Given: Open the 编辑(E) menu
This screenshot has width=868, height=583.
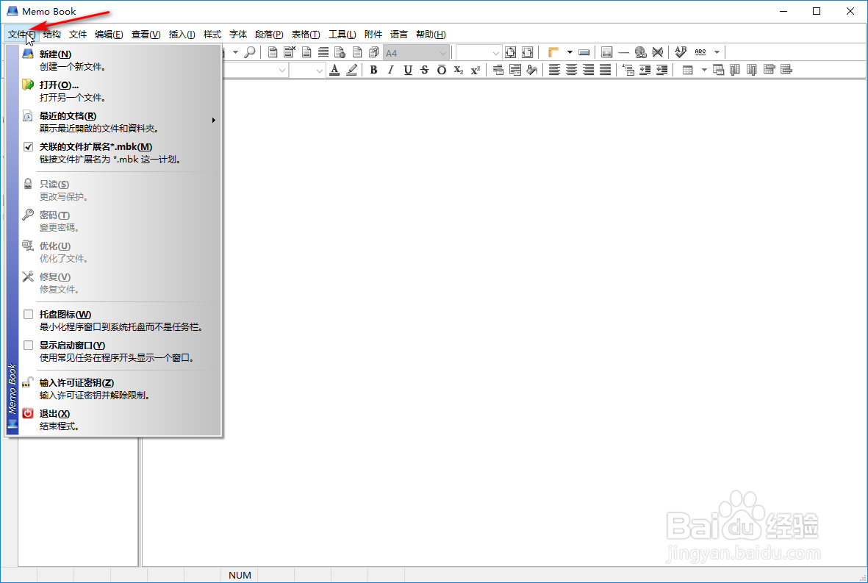Looking at the screenshot, I should point(109,35).
